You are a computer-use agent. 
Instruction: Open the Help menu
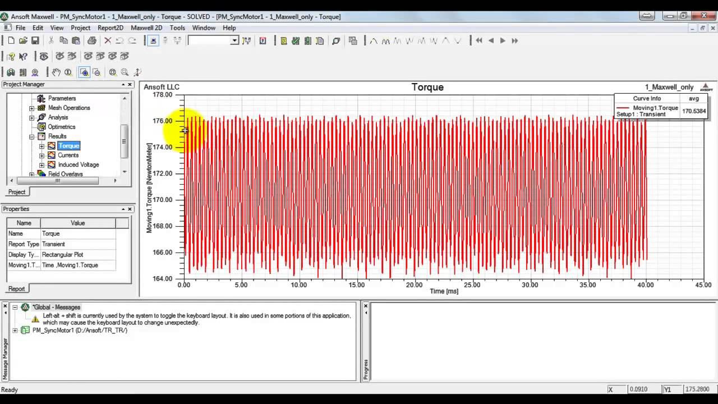[x=229, y=27]
